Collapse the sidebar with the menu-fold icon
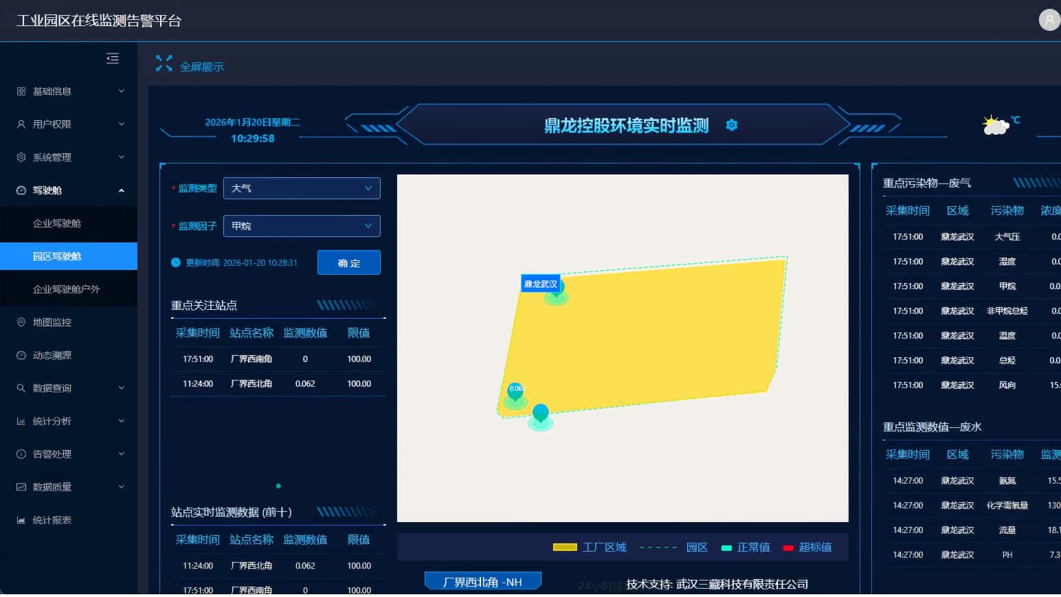This screenshot has width=1061, height=597. (x=113, y=58)
